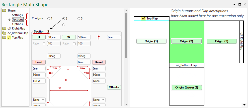Click the o2_Bottom:Flap folder icon
248x108 pixels.
(x=4, y=33)
